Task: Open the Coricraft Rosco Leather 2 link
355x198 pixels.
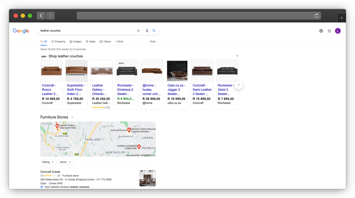Action: point(50,89)
